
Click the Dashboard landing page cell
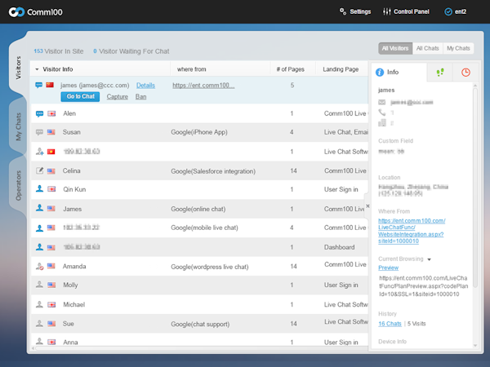340,247
